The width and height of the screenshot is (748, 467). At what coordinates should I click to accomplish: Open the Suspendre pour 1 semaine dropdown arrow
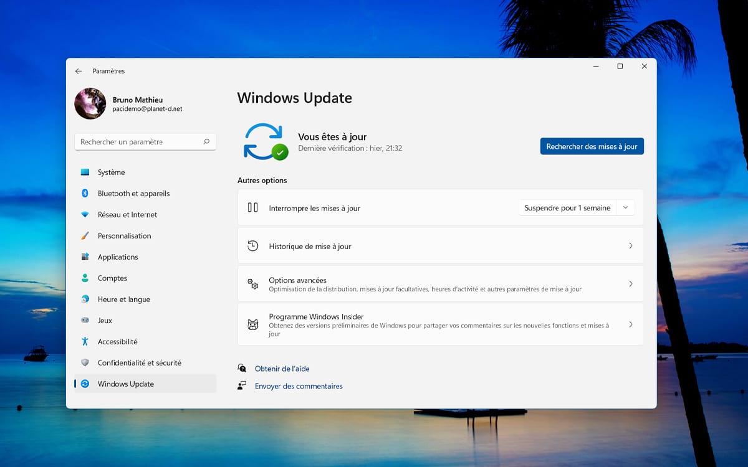coord(625,208)
